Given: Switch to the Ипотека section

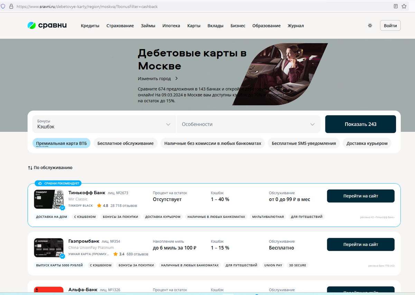Looking at the screenshot, I should pyautogui.click(x=171, y=26).
